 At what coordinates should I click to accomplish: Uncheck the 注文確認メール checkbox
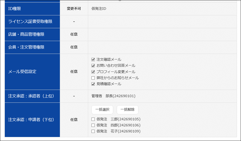click(93, 60)
